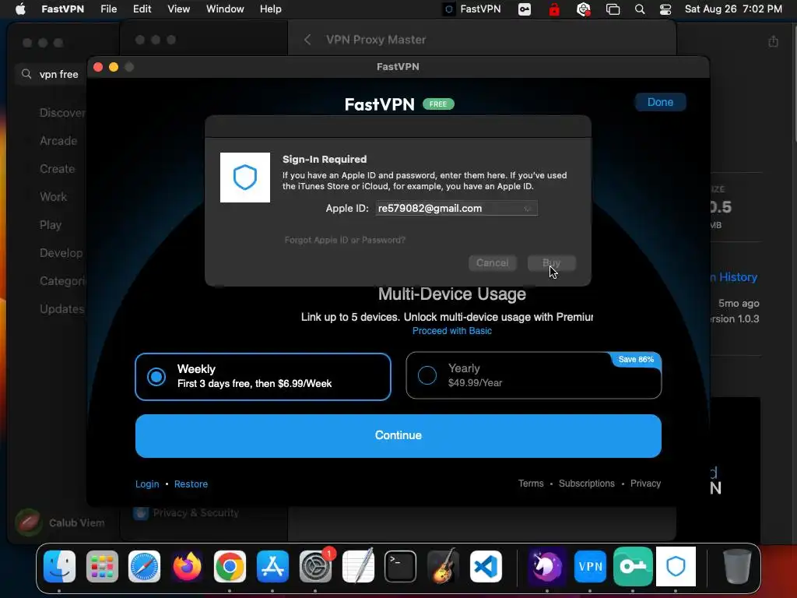The width and height of the screenshot is (797, 598).
Task: Open FastVPN app menu in menu bar
Action: 62,9
